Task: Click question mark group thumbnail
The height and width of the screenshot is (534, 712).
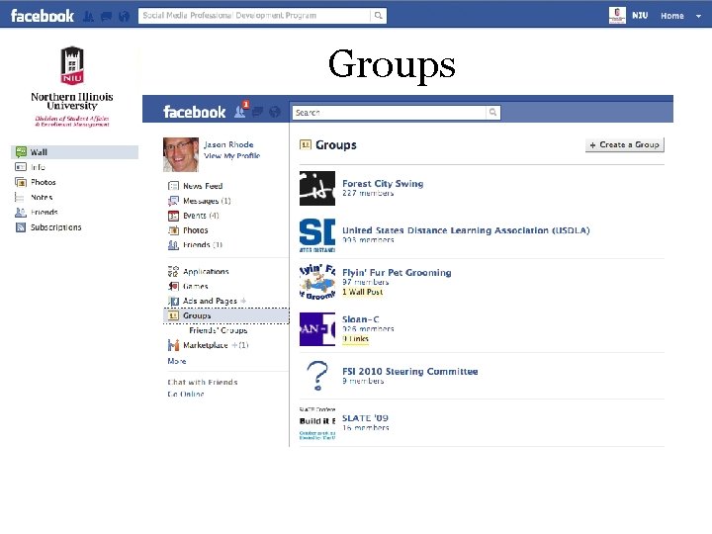Action: click(317, 376)
